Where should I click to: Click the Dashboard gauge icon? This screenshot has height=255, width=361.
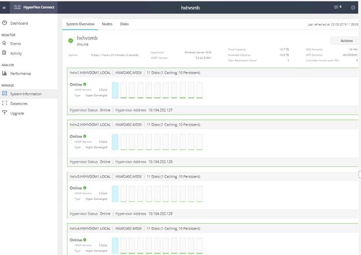coord(4,23)
